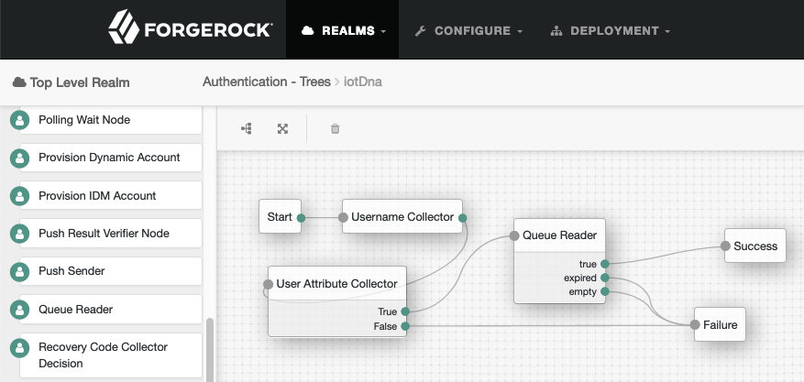
Task: Open the Configure dropdown menu
Action: point(468,31)
